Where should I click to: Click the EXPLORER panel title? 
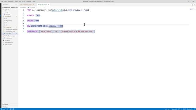click(x=6, y=5)
